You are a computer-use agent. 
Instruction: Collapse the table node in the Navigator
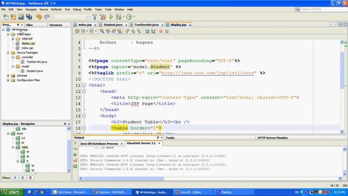click(13, 148)
